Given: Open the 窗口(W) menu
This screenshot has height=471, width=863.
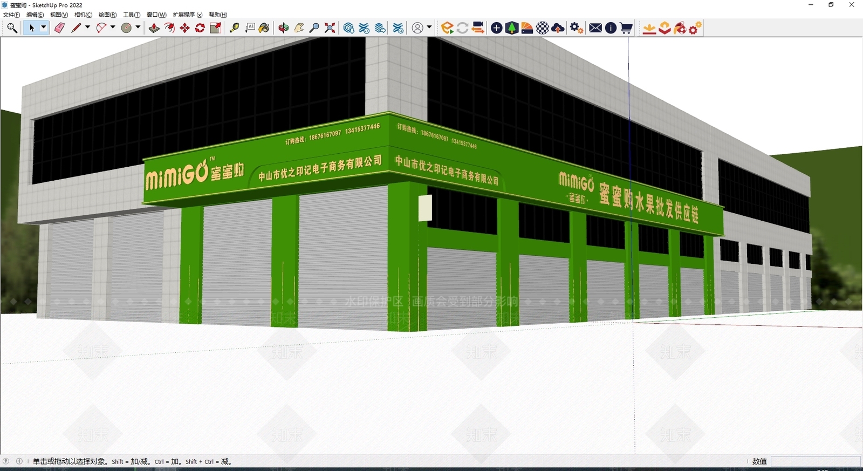Looking at the screenshot, I should click(156, 15).
